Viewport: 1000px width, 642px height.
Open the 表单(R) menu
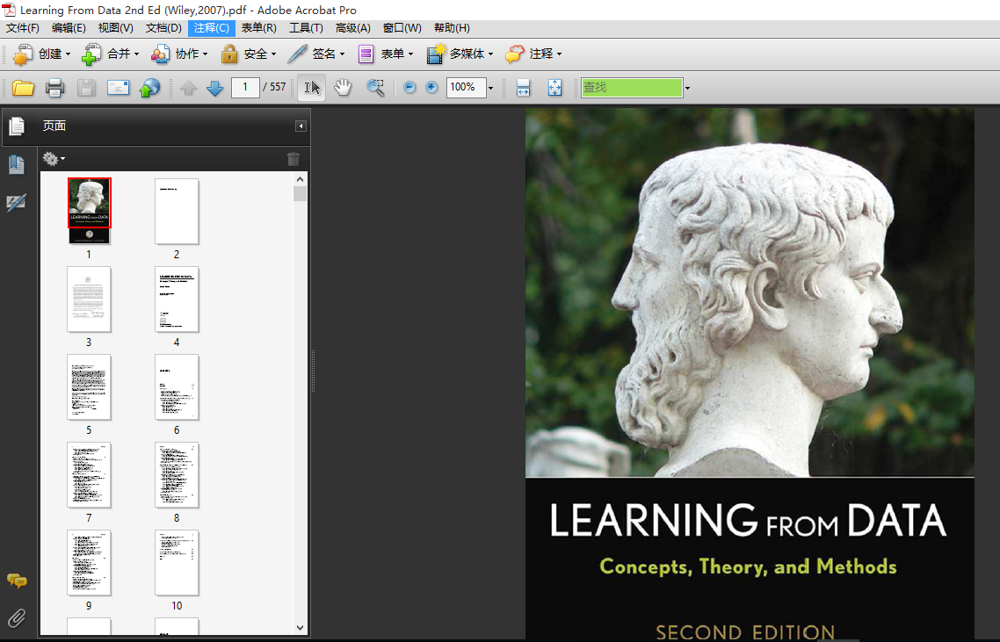[x=259, y=28]
